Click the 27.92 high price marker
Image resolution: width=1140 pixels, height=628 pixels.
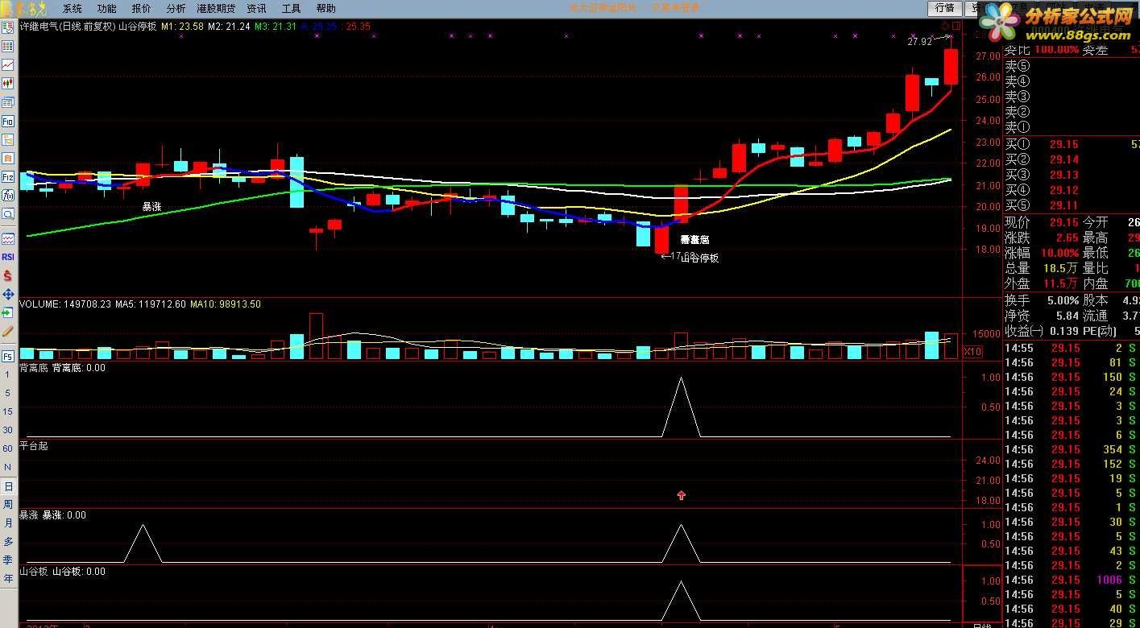(x=919, y=40)
